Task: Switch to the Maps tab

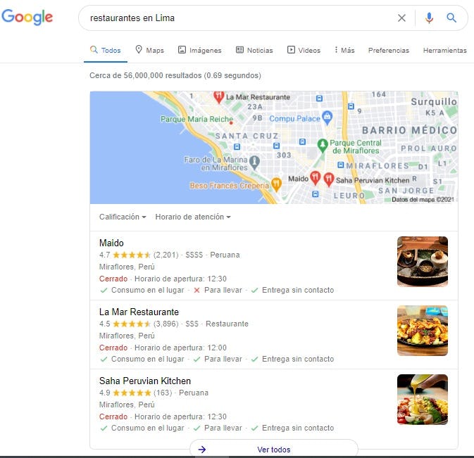Action: [x=149, y=50]
